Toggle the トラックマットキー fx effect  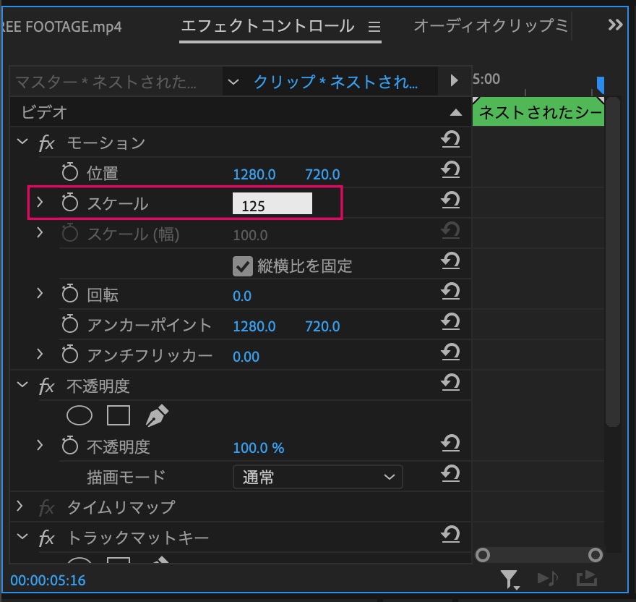point(47,538)
